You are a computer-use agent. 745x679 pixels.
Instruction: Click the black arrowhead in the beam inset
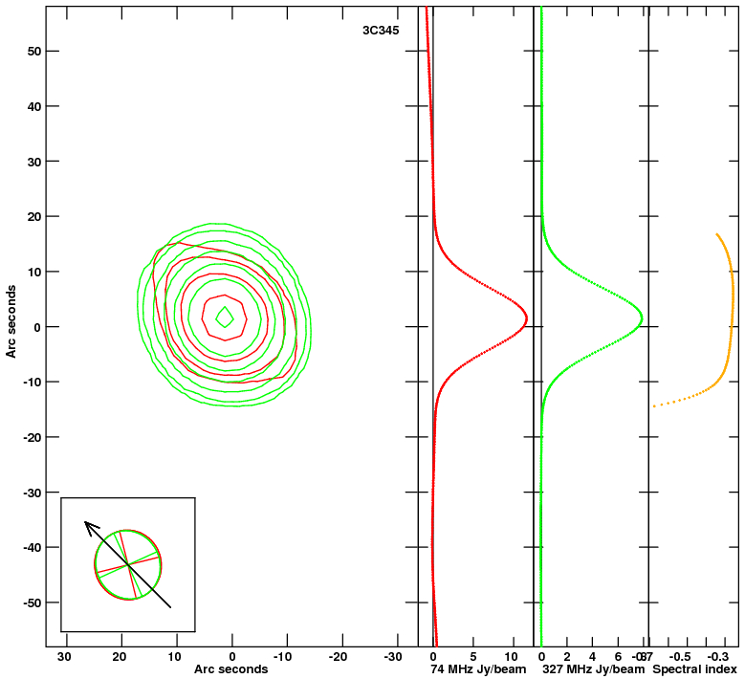tap(91, 527)
